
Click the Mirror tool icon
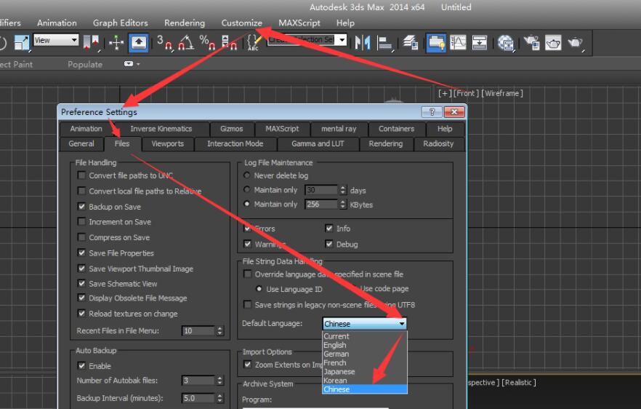[363, 43]
